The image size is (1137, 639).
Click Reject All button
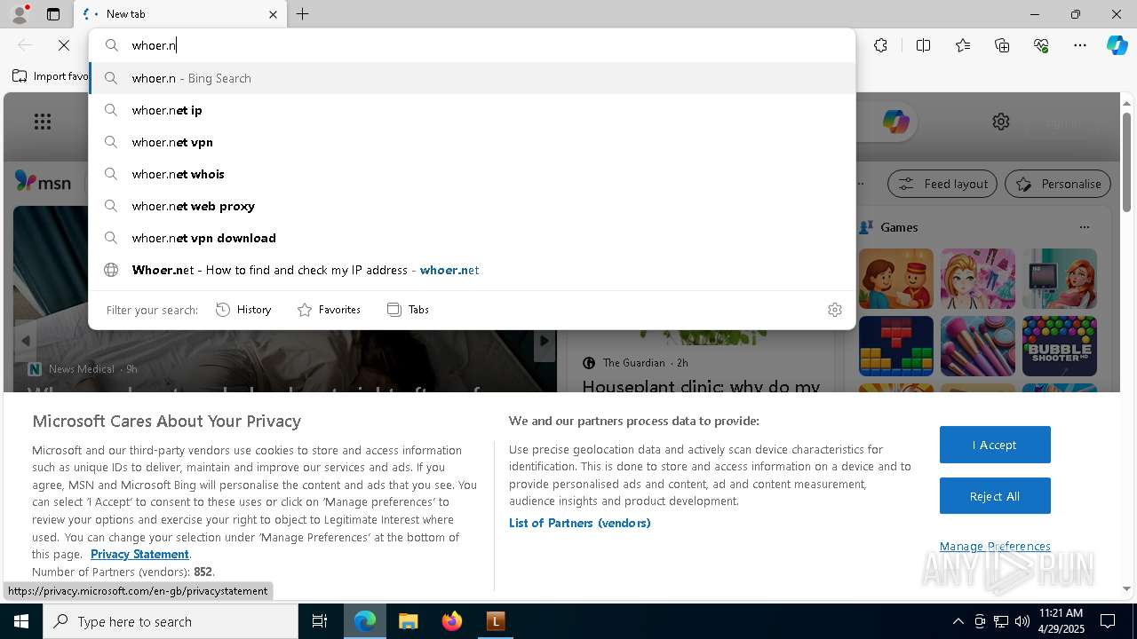(995, 496)
